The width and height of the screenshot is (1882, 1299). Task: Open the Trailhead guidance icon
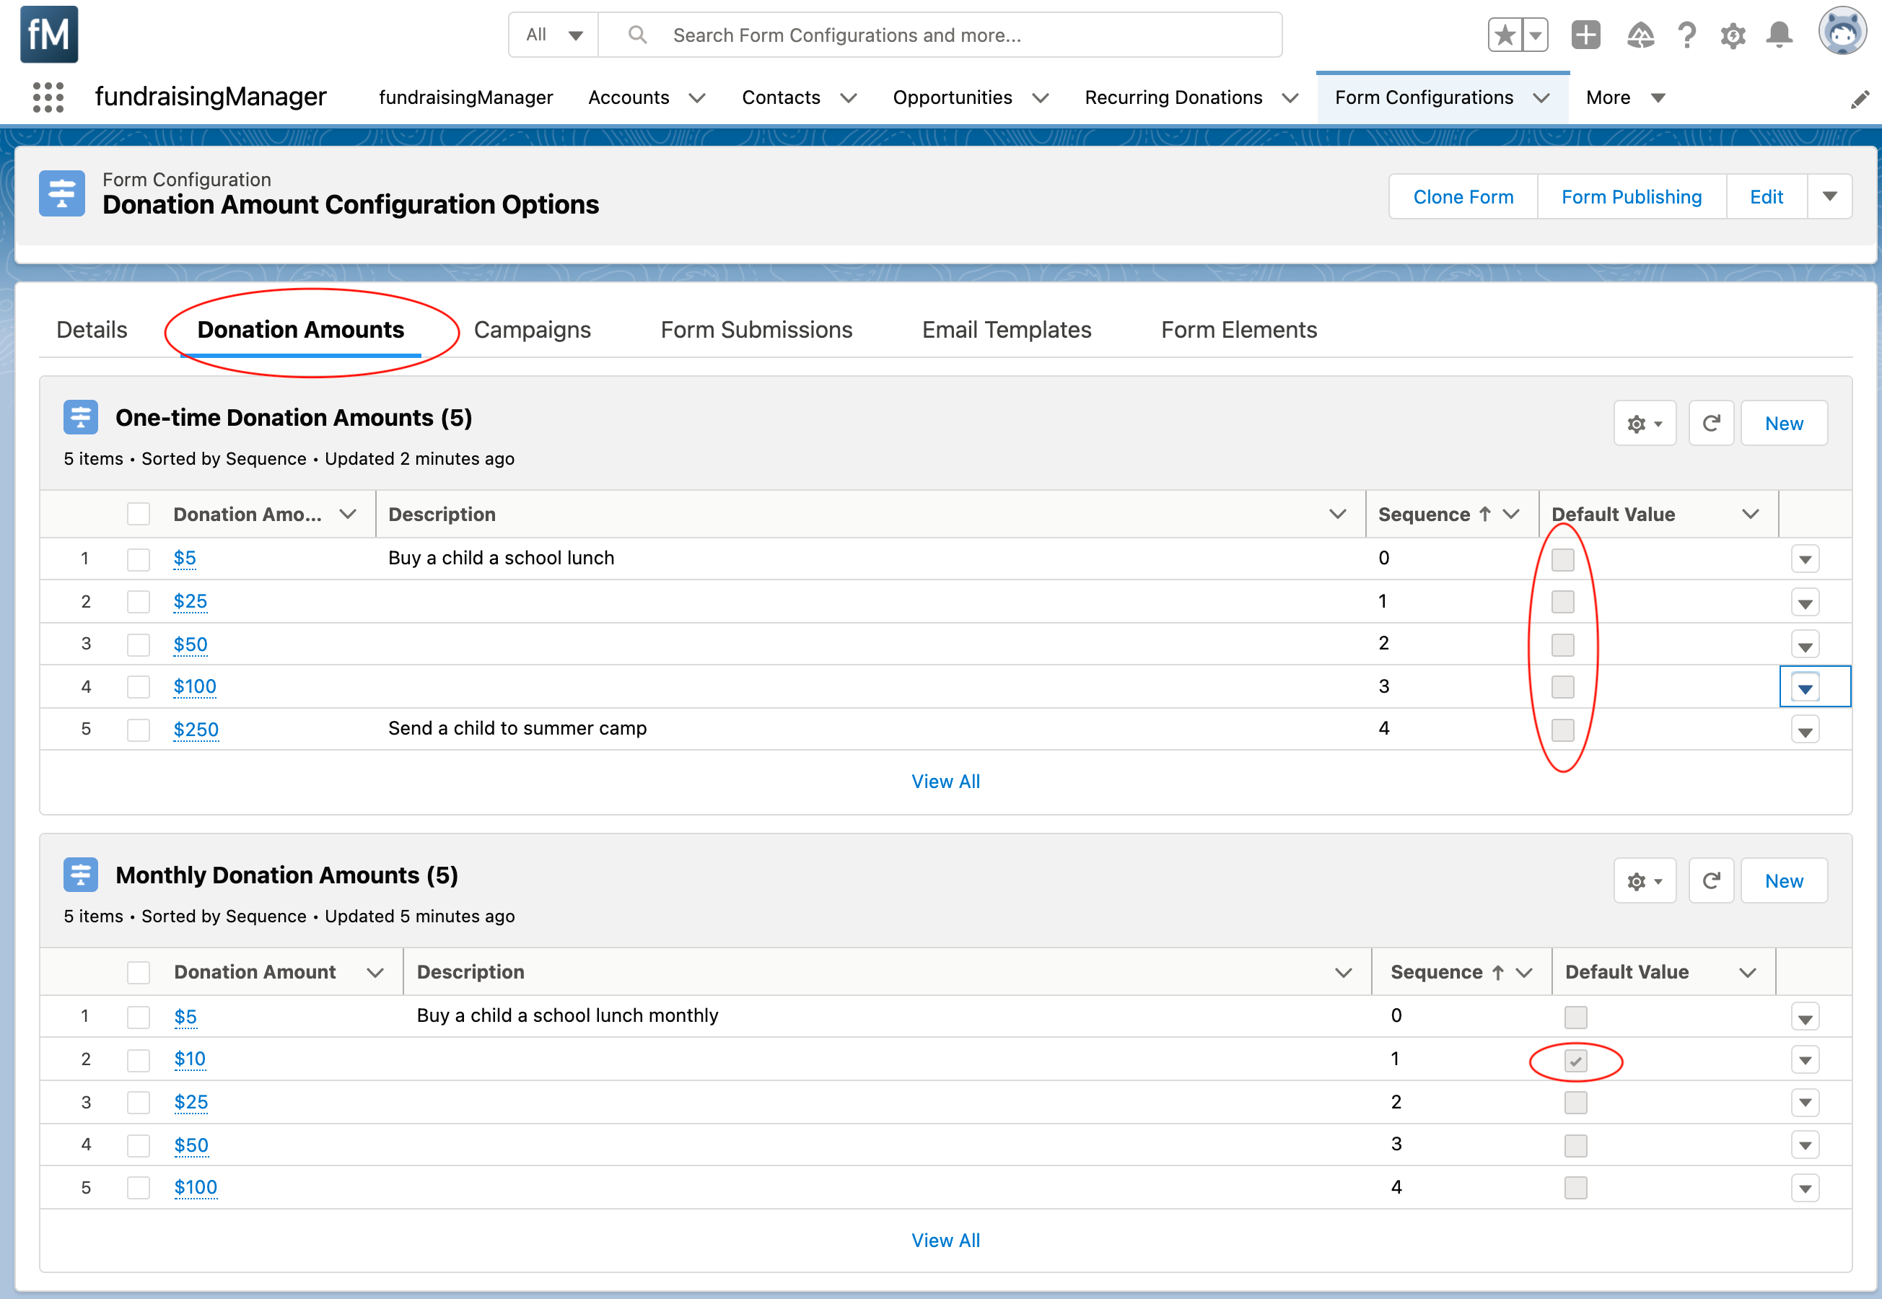pos(1640,35)
